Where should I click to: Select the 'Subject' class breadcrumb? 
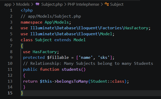117,4
